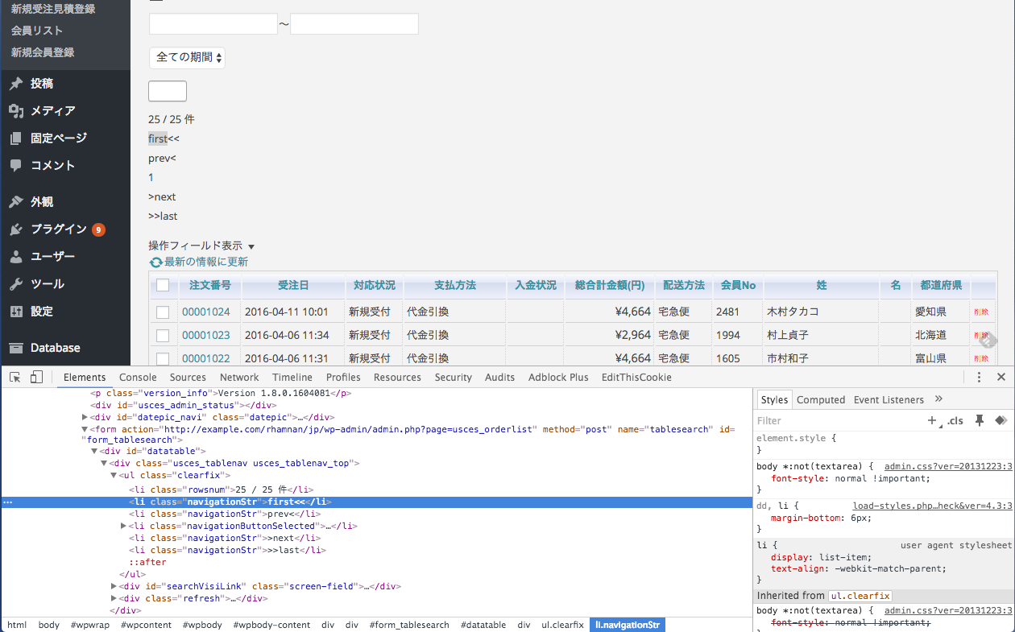Screen dimensions: 1015x632
Task: Click the plugin update badge showing 9
Action: 98,229
